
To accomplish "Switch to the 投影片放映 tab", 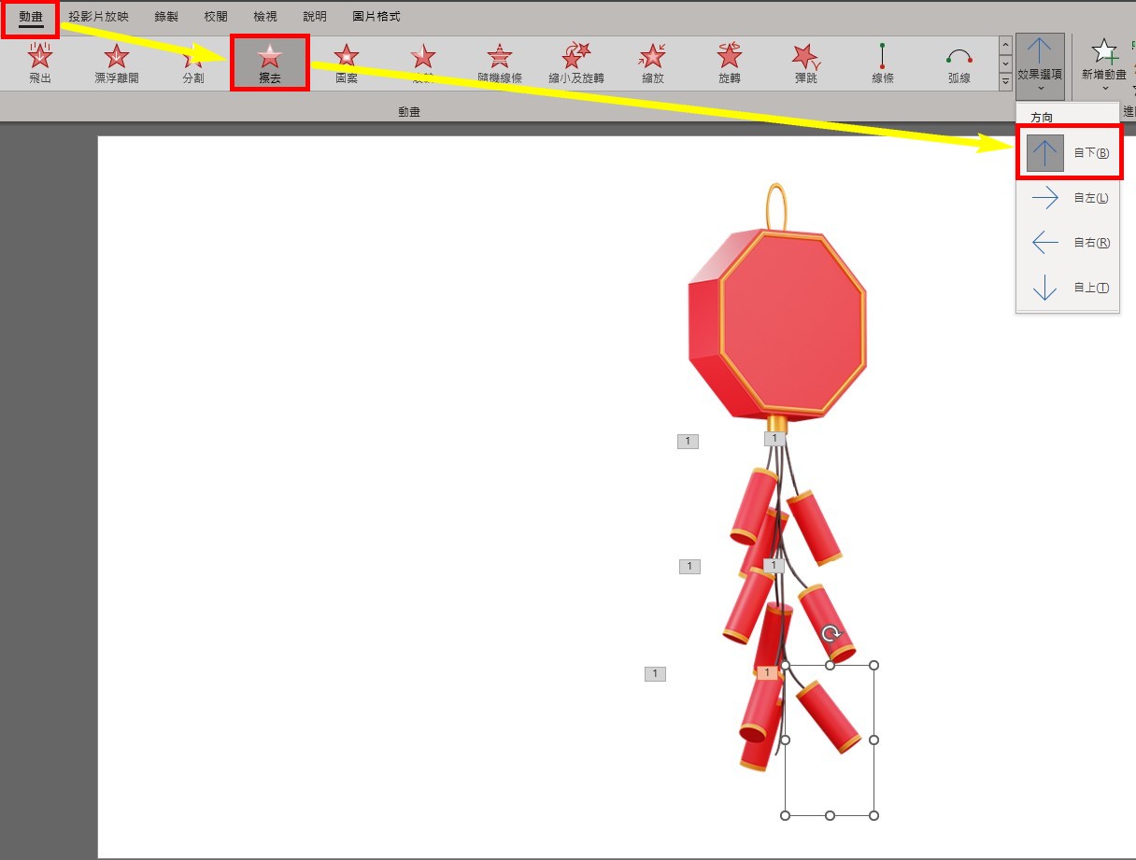I will click(x=99, y=17).
